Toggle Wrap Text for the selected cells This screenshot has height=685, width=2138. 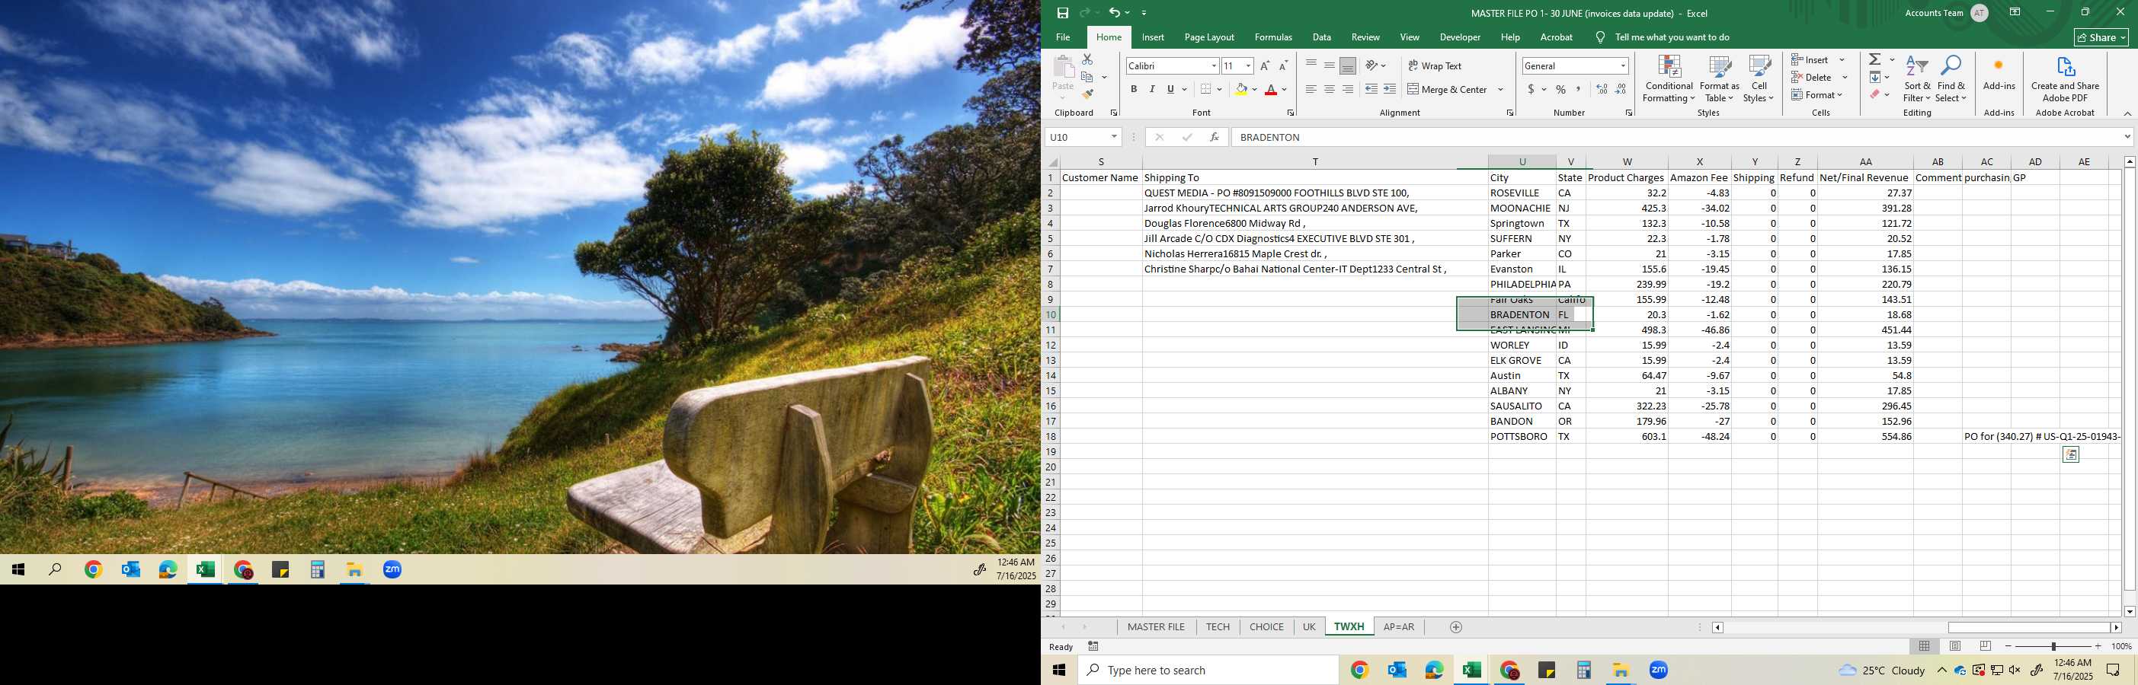tap(1435, 65)
